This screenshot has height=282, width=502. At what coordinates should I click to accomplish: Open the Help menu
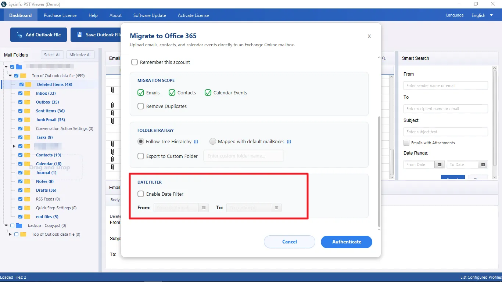coord(93,15)
